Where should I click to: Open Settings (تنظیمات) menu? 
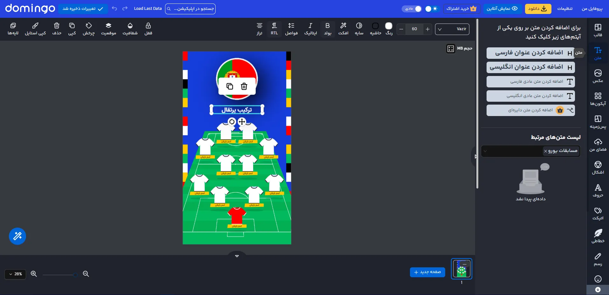pyautogui.click(x=565, y=9)
